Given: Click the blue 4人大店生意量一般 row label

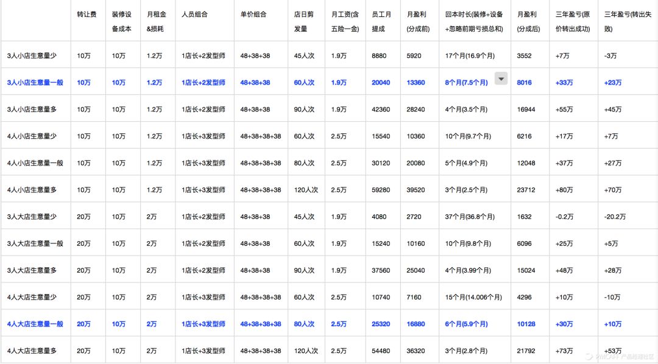Looking at the screenshot, I should 35,324.
